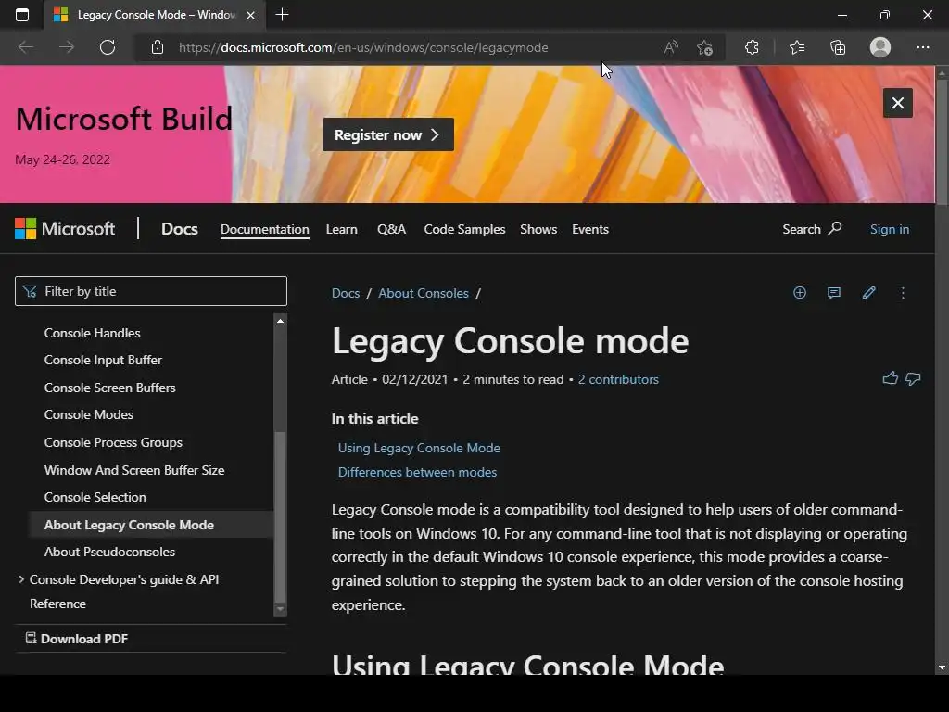Open Console Screen Buffers in sidebar
The width and height of the screenshot is (949, 712).
pyautogui.click(x=109, y=388)
